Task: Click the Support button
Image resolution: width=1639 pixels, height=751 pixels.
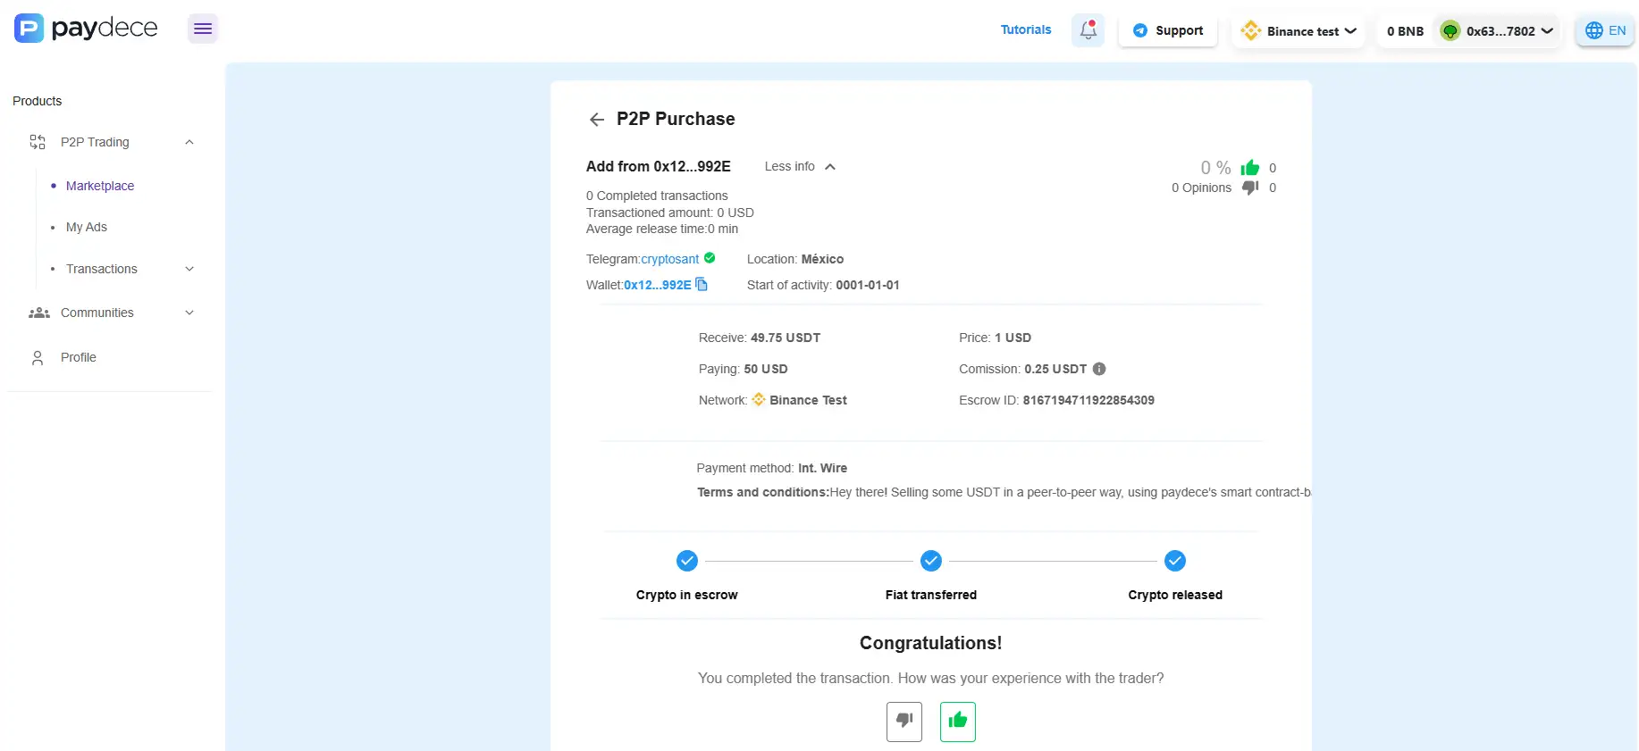Action: pyautogui.click(x=1168, y=30)
